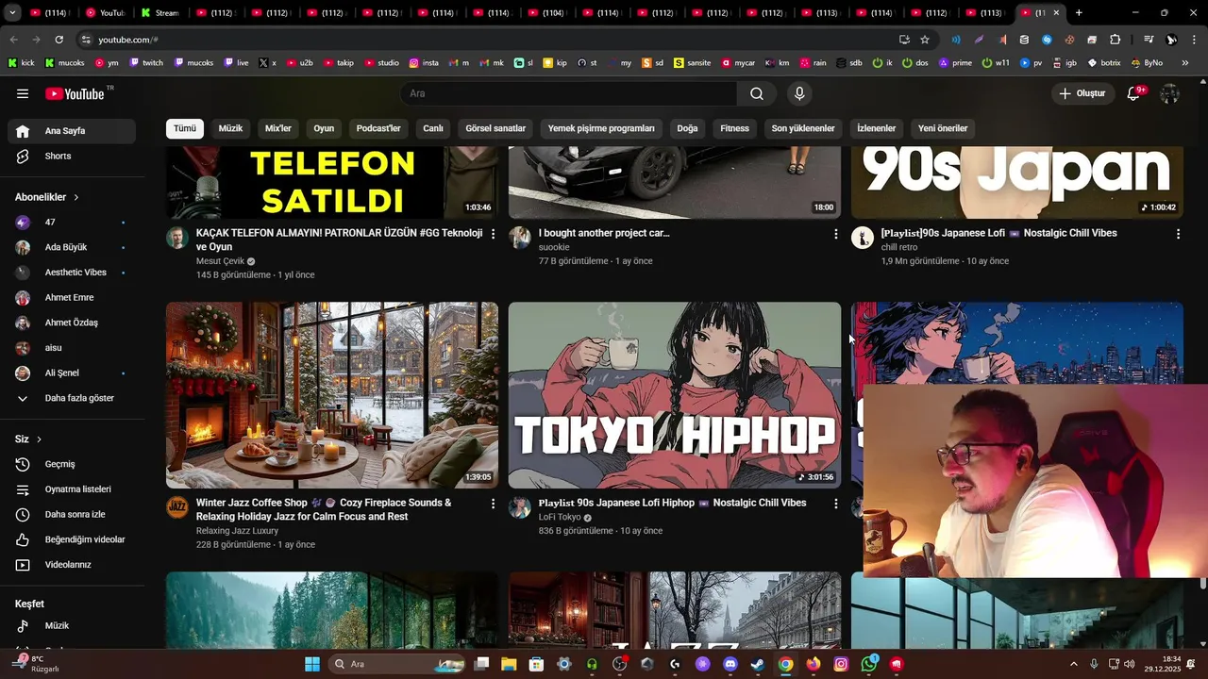Open Shorts from the sidebar

[72, 157]
